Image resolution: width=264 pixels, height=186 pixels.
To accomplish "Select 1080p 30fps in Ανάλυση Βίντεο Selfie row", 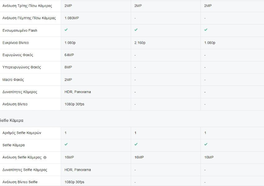I will [x=74, y=182].
